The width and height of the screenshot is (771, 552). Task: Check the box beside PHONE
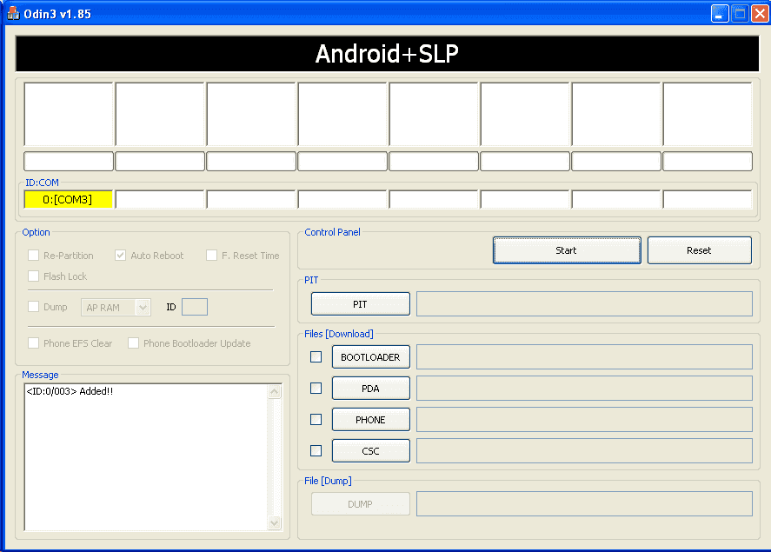click(x=316, y=419)
